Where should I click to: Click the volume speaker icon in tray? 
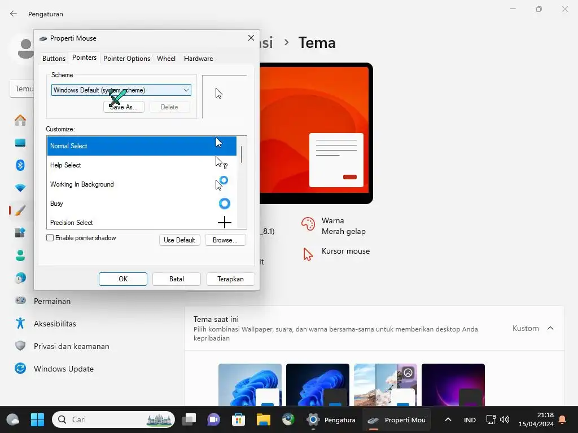tap(505, 419)
